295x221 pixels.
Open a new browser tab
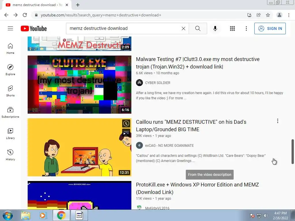tap(78, 5)
